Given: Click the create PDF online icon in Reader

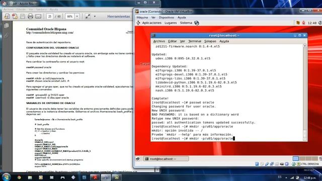Looking at the screenshot, I should 15,16.
